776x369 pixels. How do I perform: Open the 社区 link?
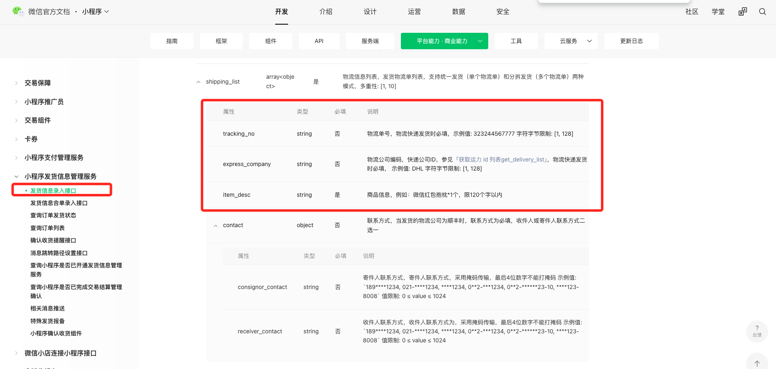(692, 12)
